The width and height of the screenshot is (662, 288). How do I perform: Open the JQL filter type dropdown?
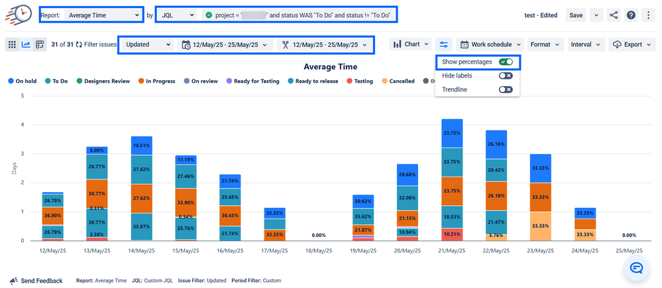[178, 15]
